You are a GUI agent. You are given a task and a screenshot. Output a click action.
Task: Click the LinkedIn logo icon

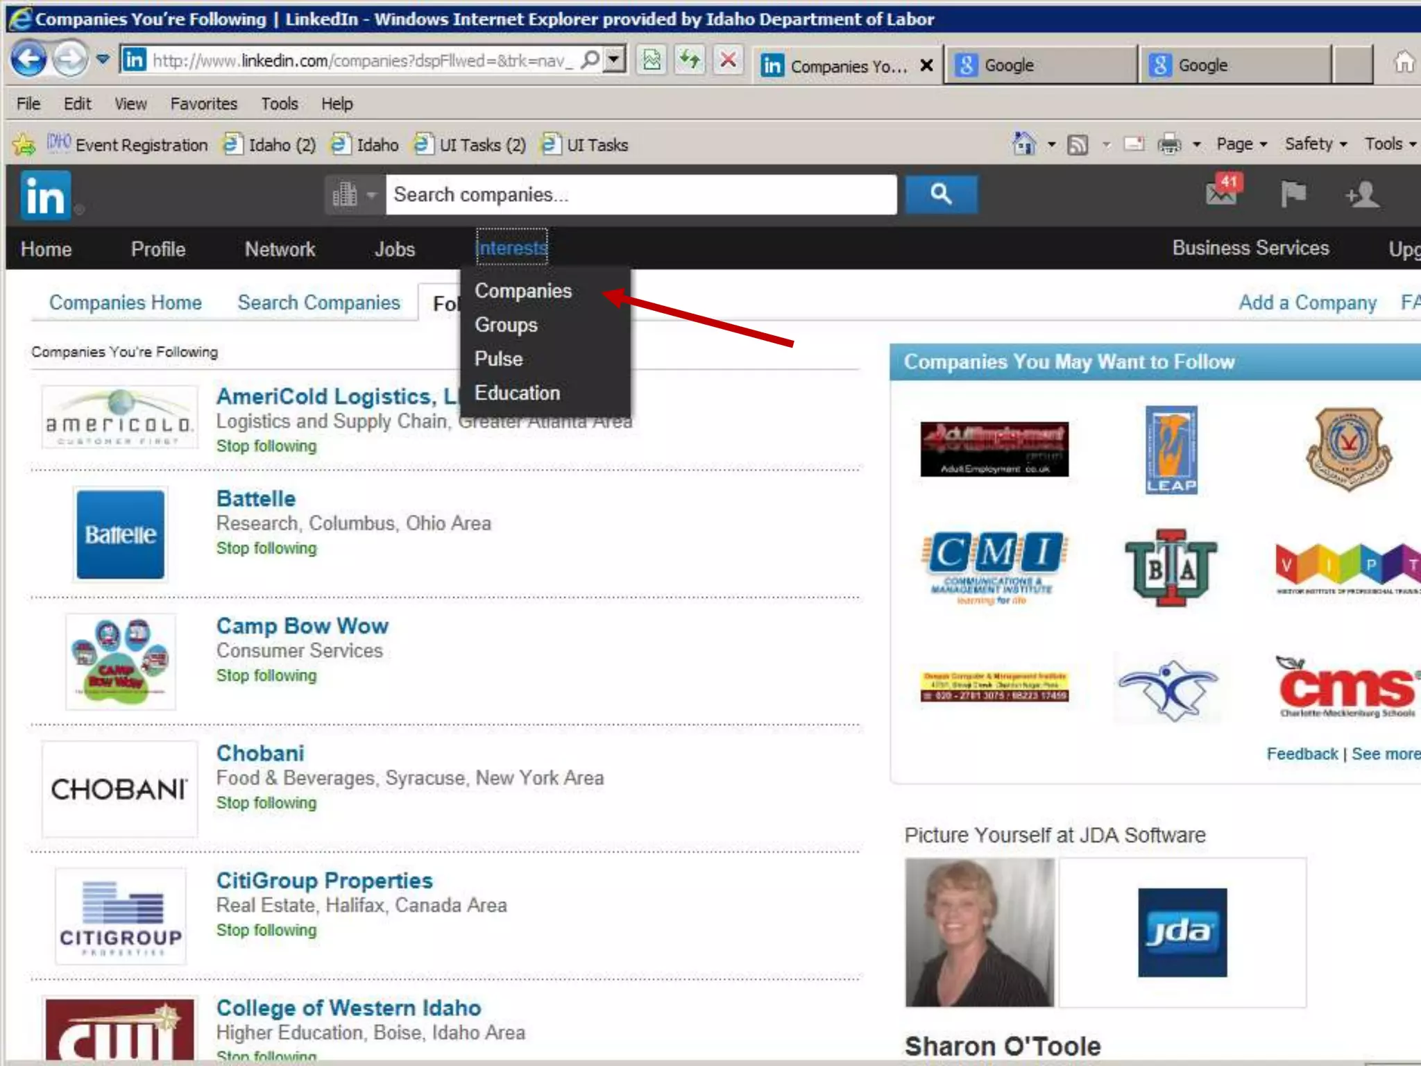45,195
